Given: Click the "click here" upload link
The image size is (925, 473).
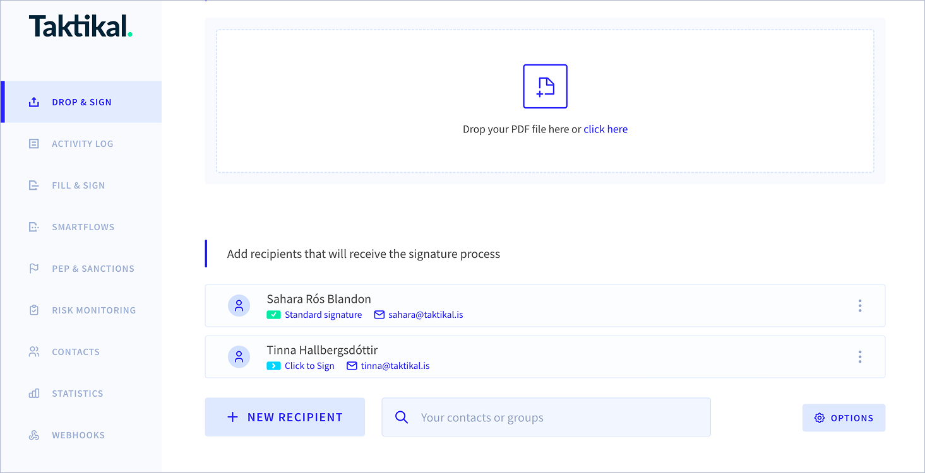Looking at the screenshot, I should point(606,129).
